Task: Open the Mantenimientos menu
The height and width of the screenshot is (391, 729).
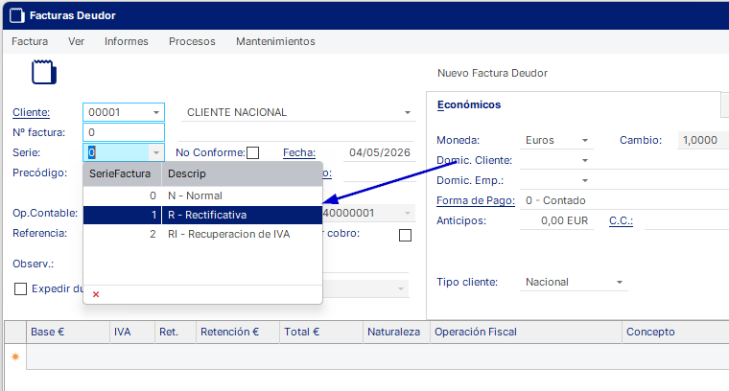Action: point(275,41)
